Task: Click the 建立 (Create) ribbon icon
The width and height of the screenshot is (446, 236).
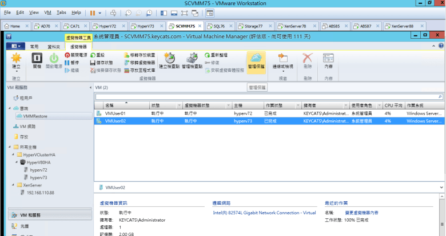Action: pos(16,61)
